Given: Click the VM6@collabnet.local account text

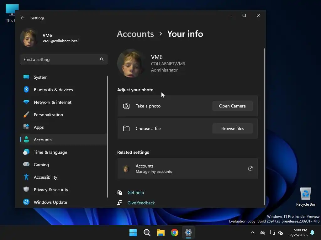Looking at the screenshot, I should (x=61, y=41).
